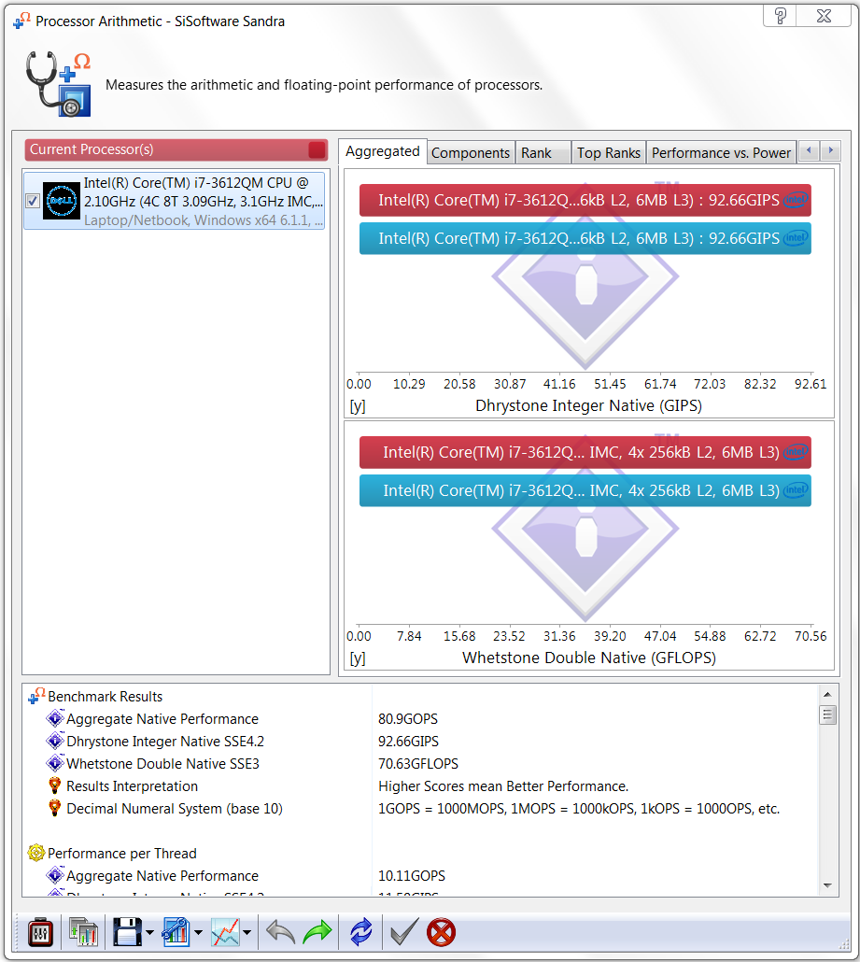Viewport: 860px width, 962px height.
Task: Click the OK checkmark icon
Action: (x=405, y=932)
